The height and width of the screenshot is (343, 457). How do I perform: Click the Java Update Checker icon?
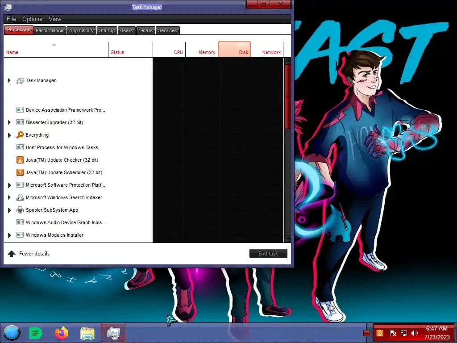20,160
